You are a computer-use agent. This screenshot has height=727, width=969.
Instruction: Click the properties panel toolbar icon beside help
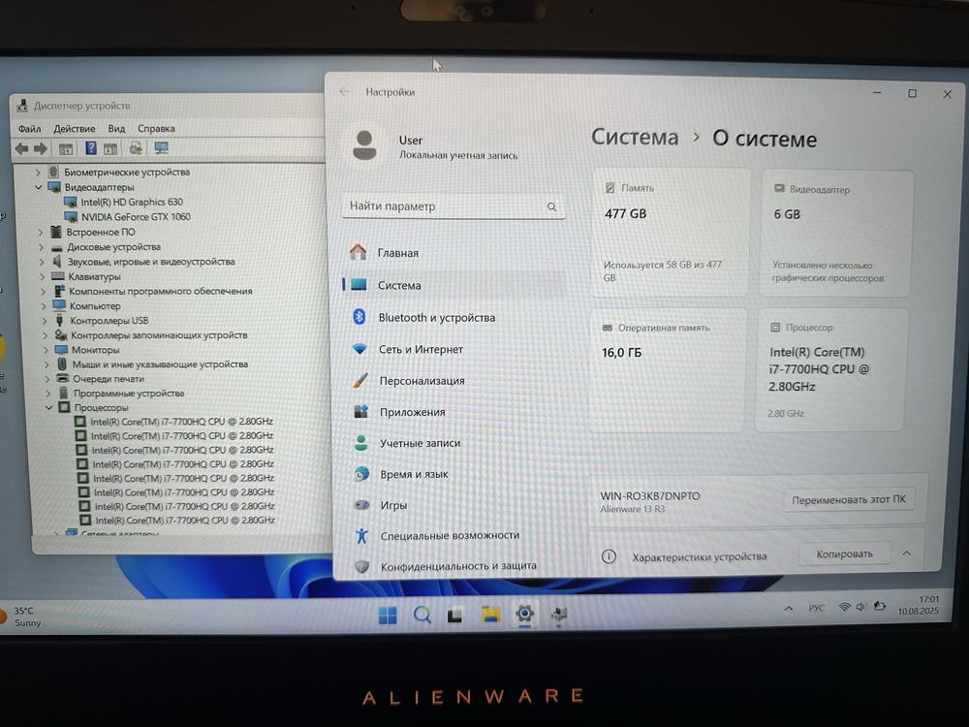(110, 148)
